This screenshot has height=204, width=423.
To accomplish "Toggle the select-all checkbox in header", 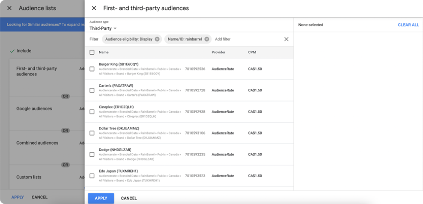I will click(x=92, y=52).
